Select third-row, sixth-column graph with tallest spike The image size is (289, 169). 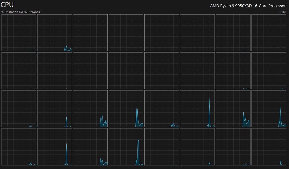[x=197, y=109]
